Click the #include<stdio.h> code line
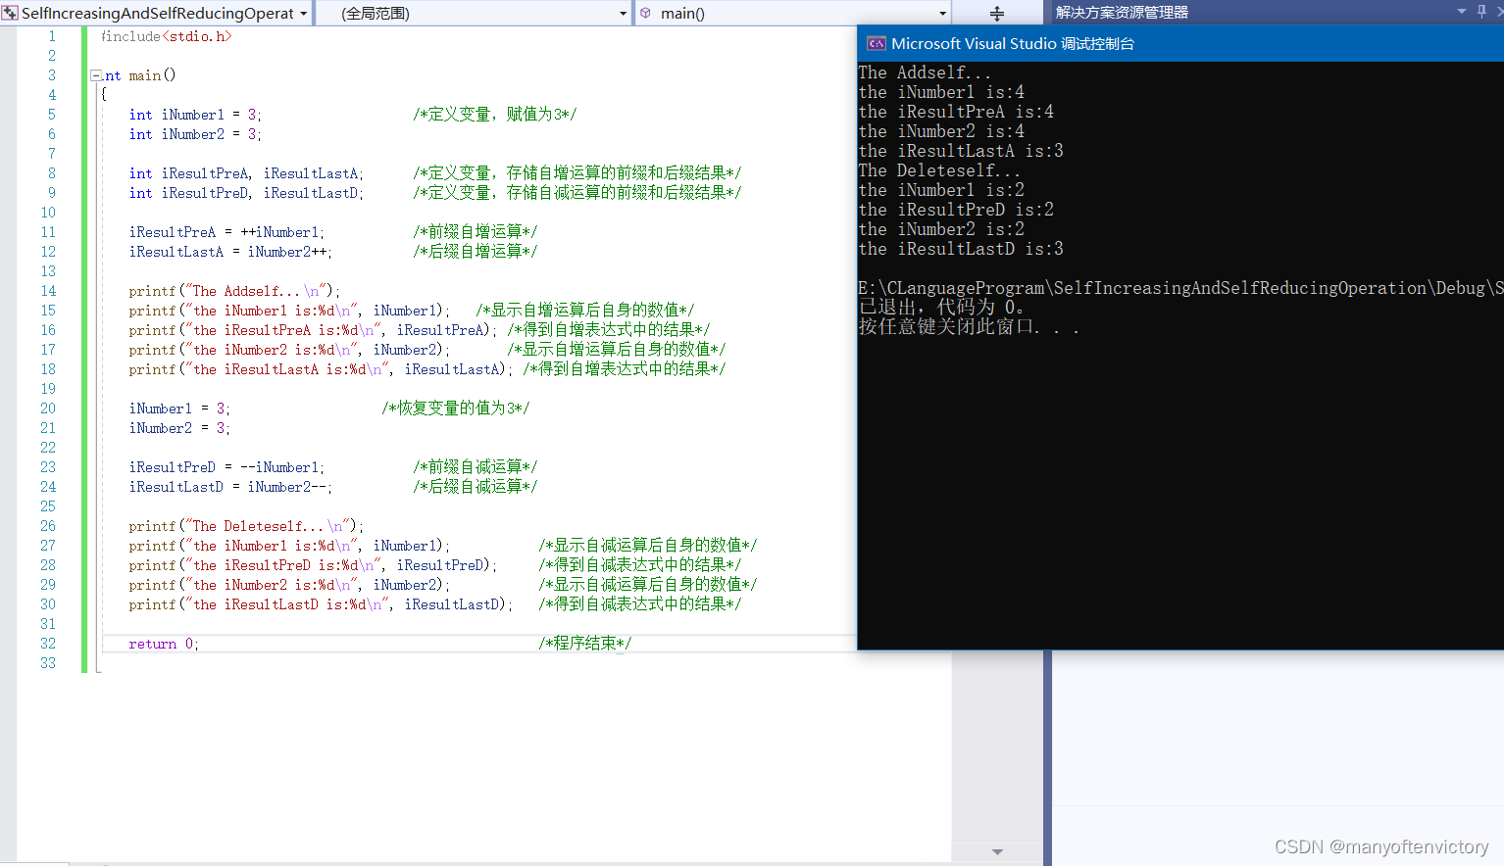This screenshot has height=866, width=1504. [166, 36]
